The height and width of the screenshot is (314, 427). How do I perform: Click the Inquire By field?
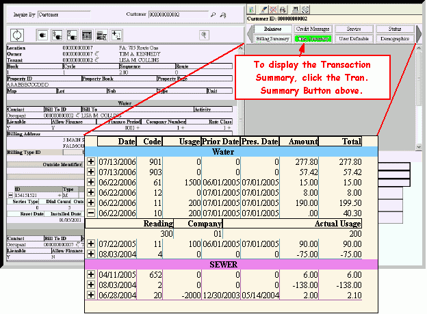64,14
